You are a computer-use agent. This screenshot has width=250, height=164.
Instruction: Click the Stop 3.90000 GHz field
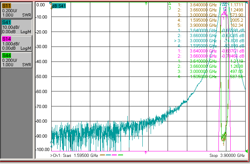tap(227, 155)
